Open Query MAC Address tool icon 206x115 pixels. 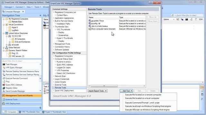[4, 85]
